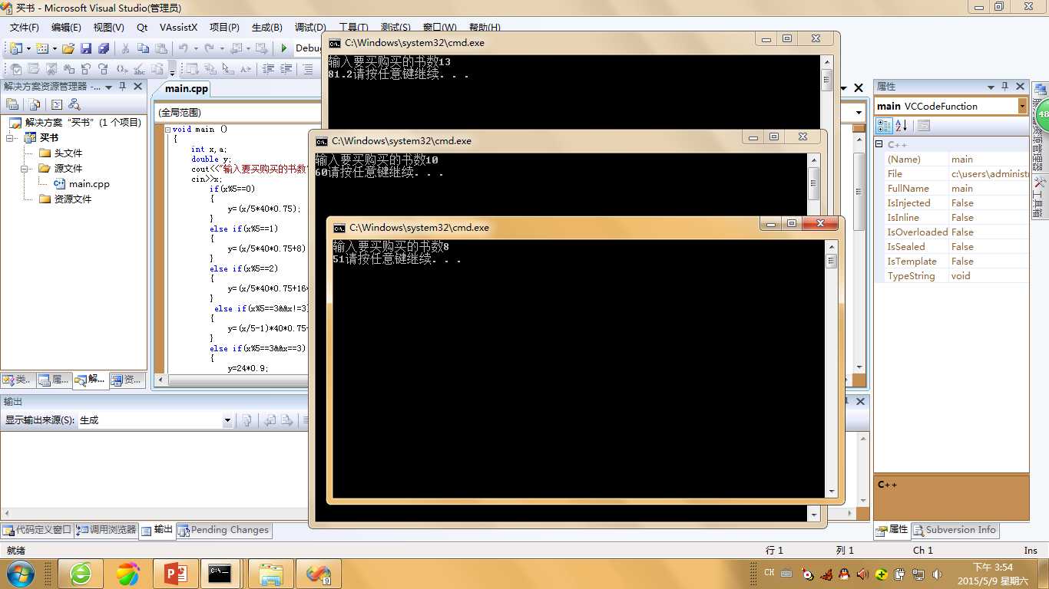This screenshot has width=1049, height=589.
Task: Click the Open File folder icon
Action: coord(68,48)
